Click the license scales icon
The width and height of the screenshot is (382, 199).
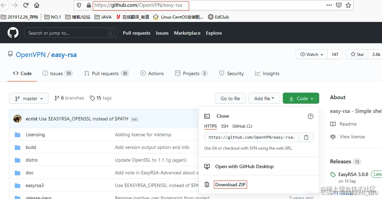(x=333, y=137)
